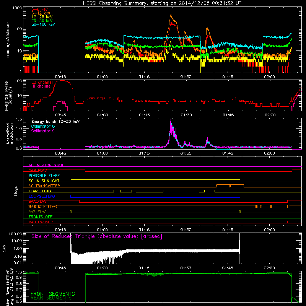Click the counts/s/detector axis label
306x306 pixels.
[x=8, y=40]
